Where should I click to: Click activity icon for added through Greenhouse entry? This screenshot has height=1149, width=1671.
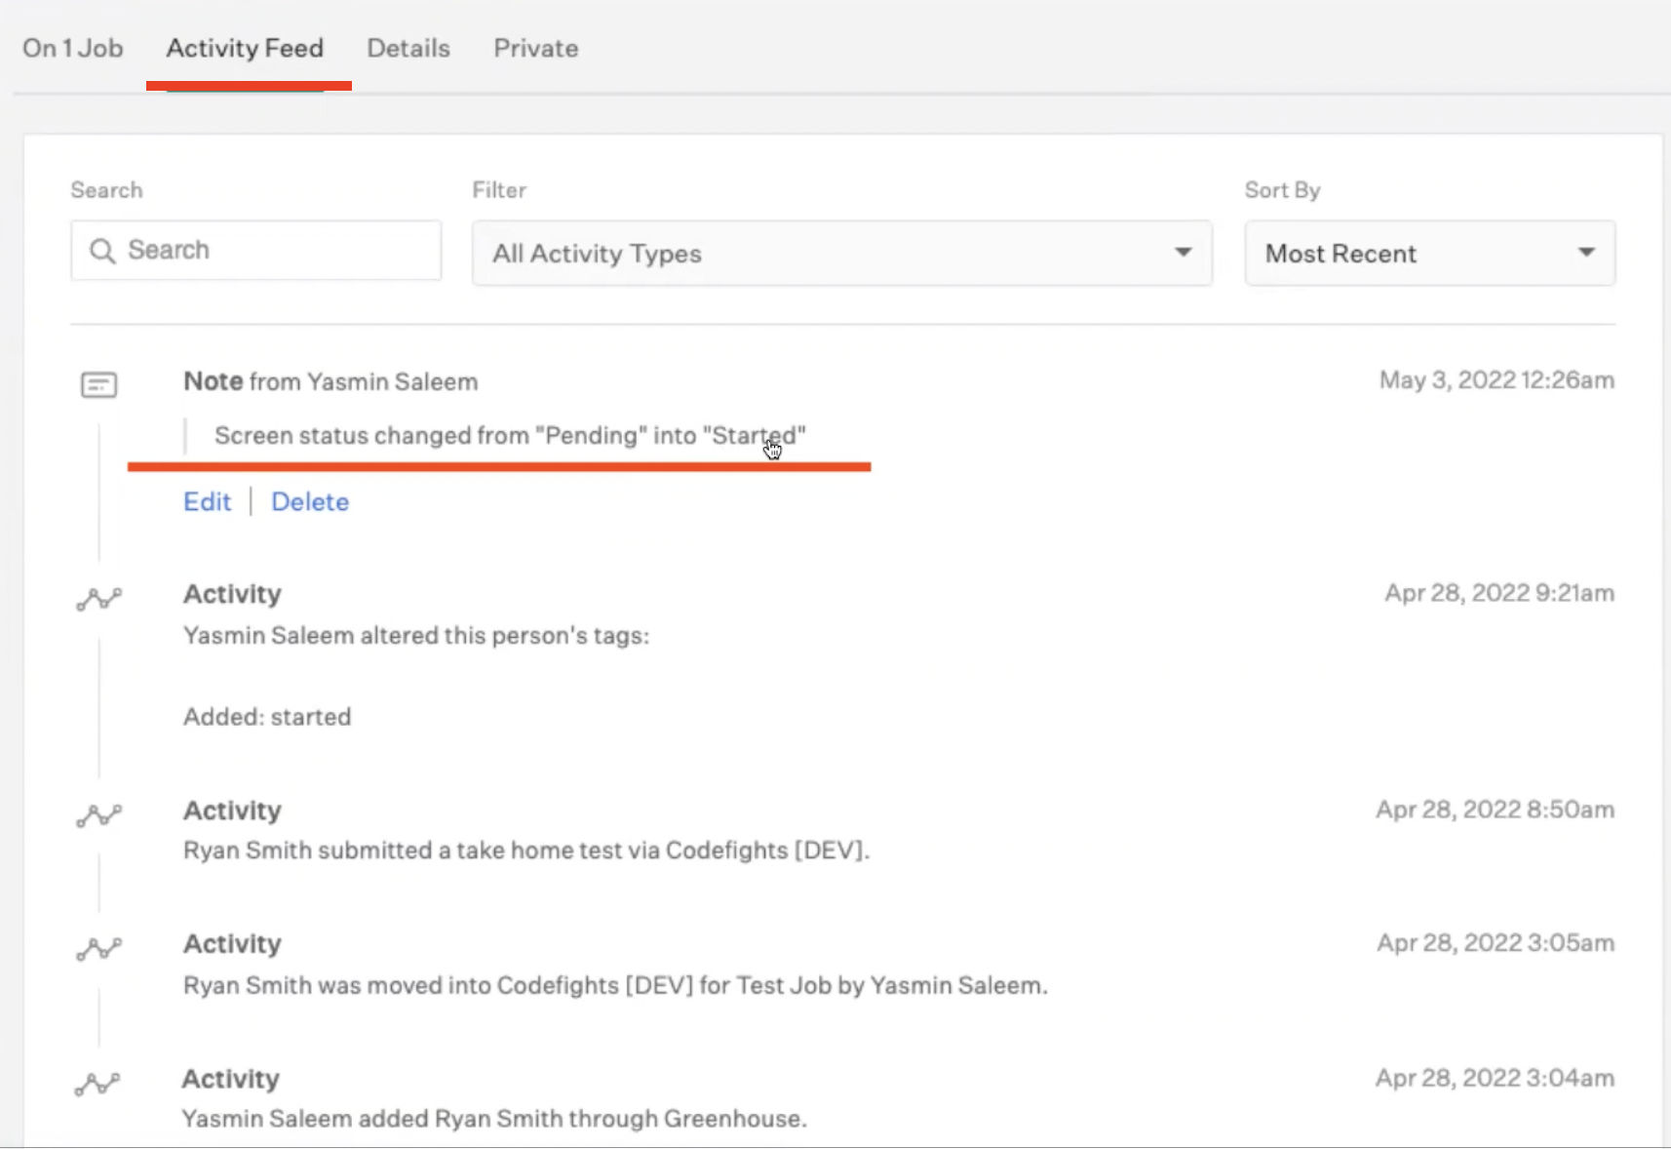[x=97, y=1084]
